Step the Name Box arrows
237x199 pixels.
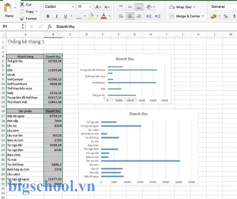click(x=23, y=27)
